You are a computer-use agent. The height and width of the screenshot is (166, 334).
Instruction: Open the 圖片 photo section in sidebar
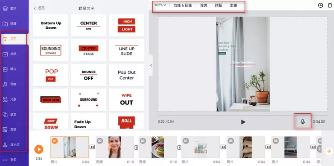pos(9,69)
